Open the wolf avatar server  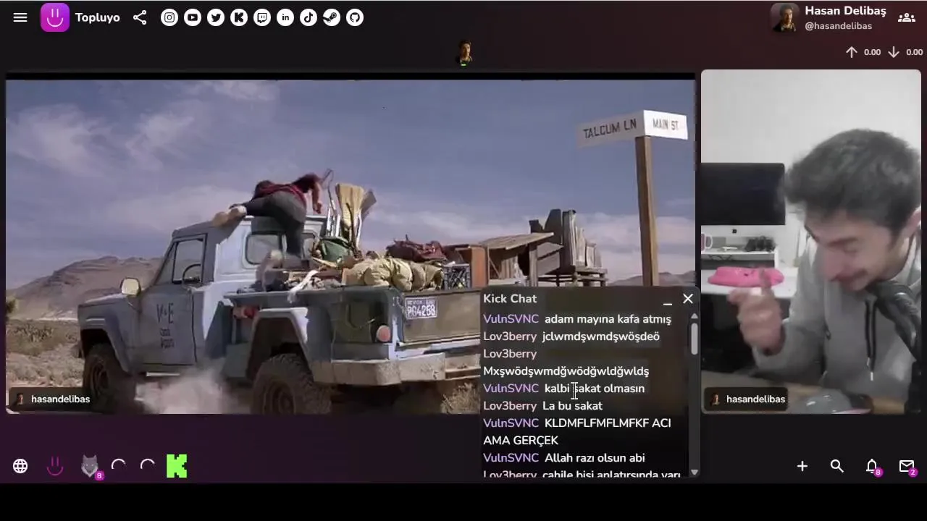click(90, 466)
